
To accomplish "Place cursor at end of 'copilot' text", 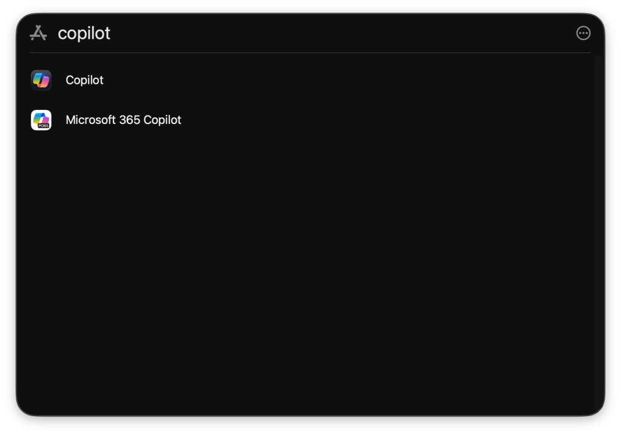I will (111, 33).
